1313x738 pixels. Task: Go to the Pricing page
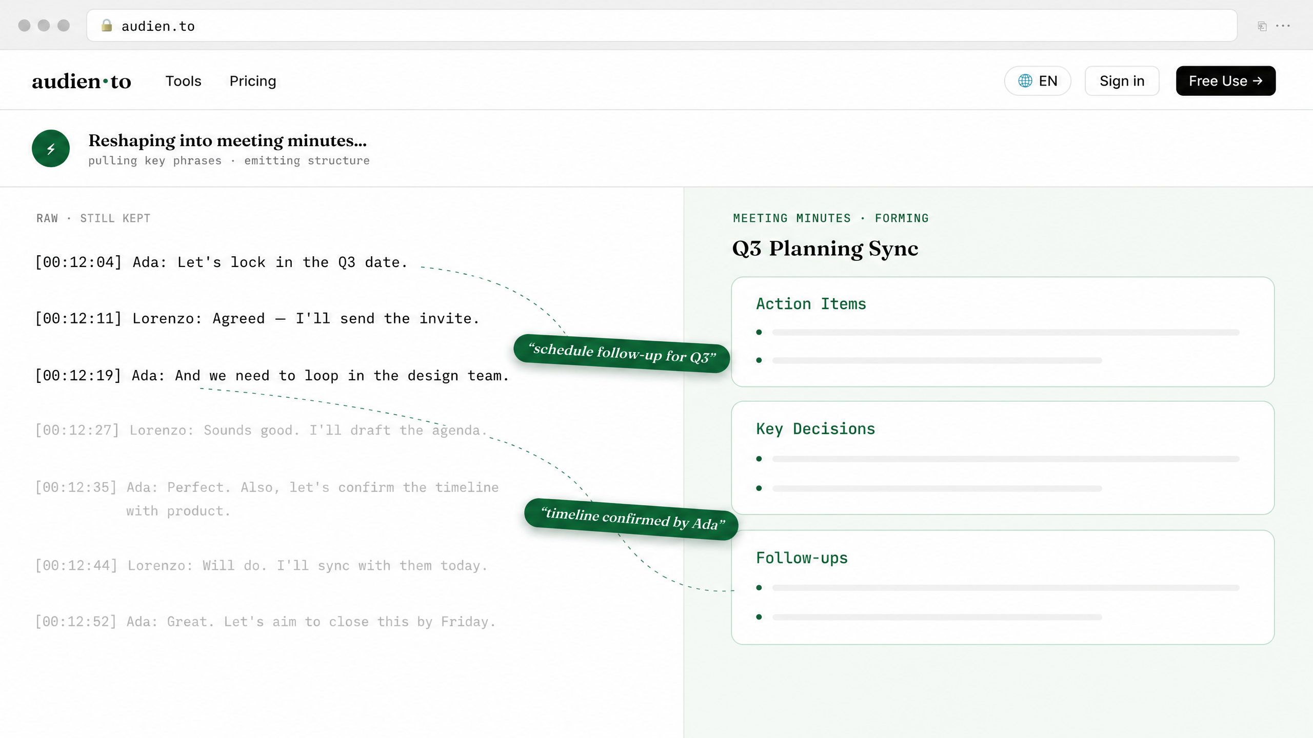pyautogui.click(x=253, y=81)
